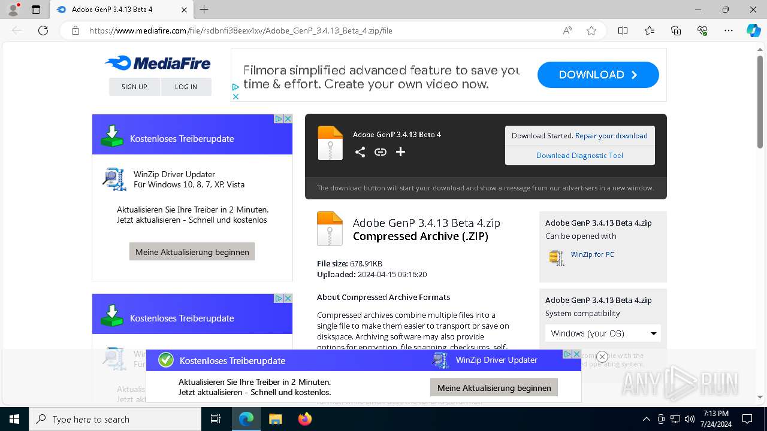View site information lock icon
Viewport: 767px width, 431px height.
76,31
